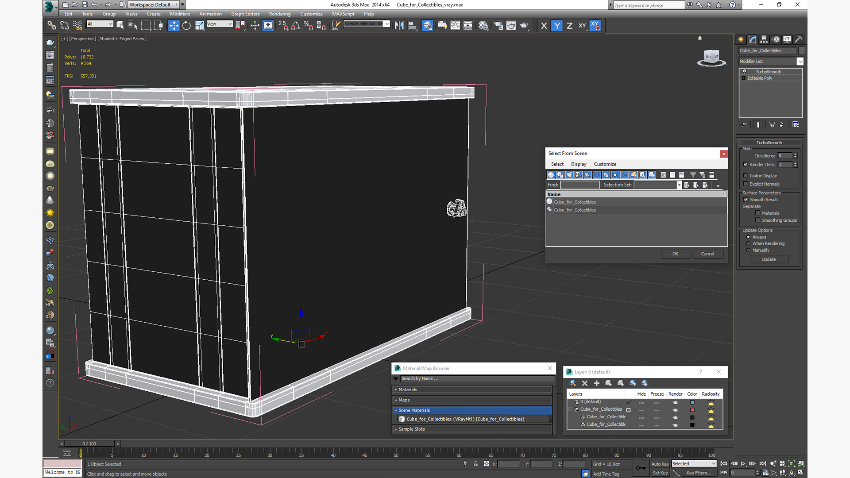Open the Workspace Default dropdown
850x478 pixels.
point(154,4)
